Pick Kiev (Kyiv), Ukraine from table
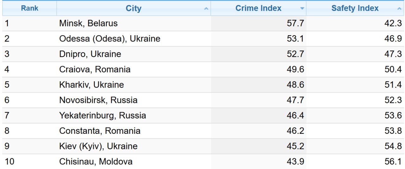Image resolution: width=405 pixels, height=169 pixels. 98,146
